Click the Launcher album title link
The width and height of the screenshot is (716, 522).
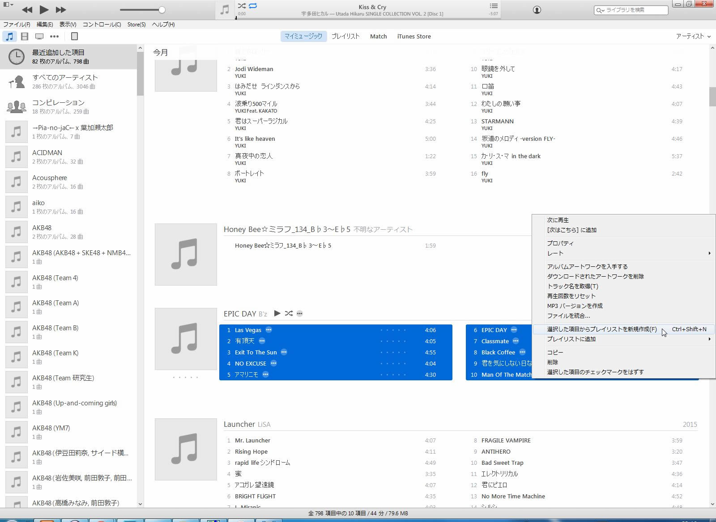click(239, 424)
